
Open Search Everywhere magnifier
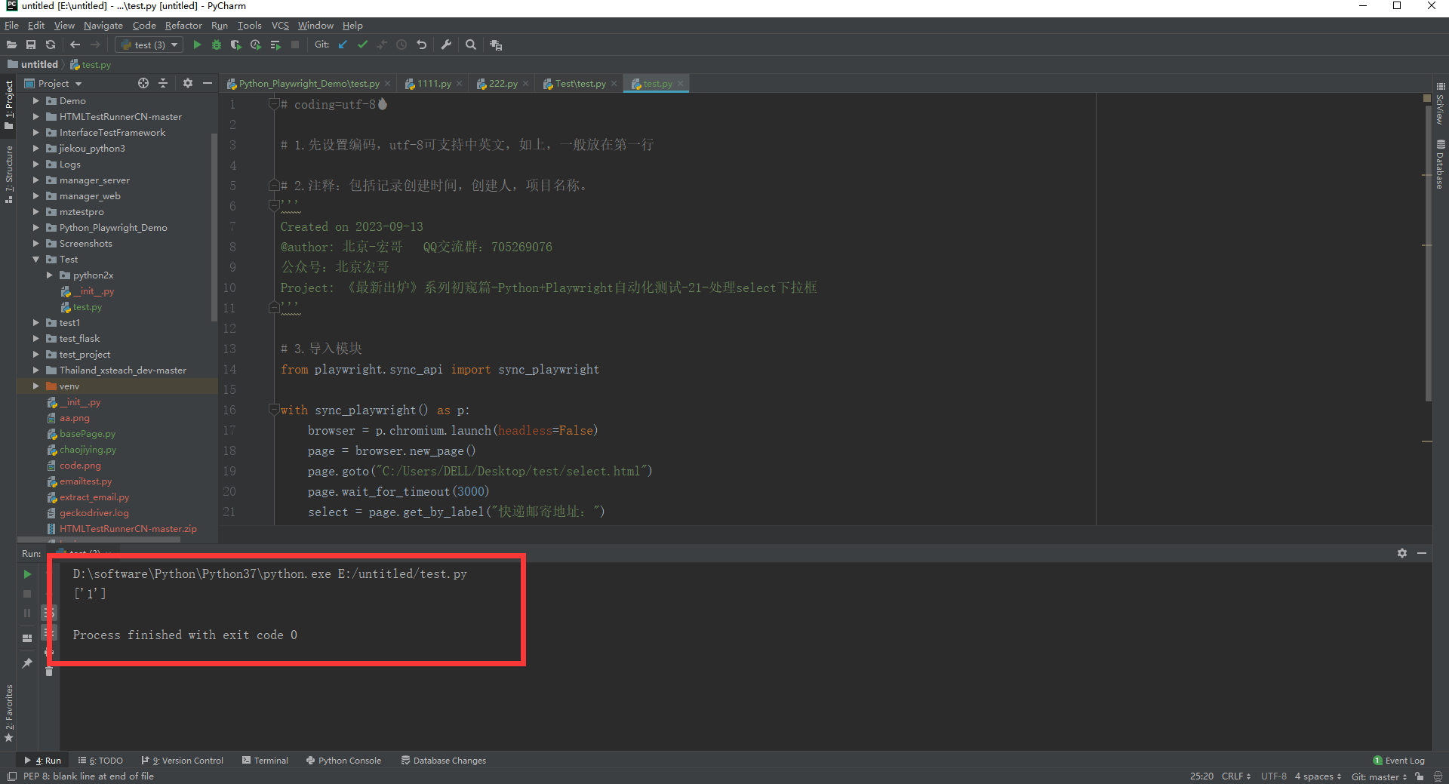pos(470,45)
